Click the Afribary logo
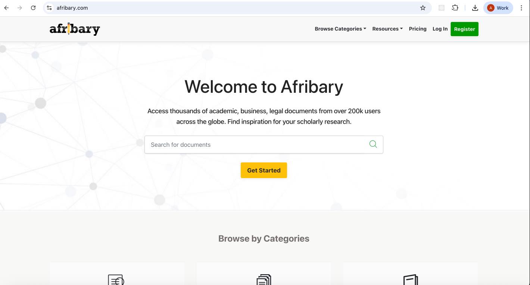This screenshot has width=530, height=285. coord(75,29)
